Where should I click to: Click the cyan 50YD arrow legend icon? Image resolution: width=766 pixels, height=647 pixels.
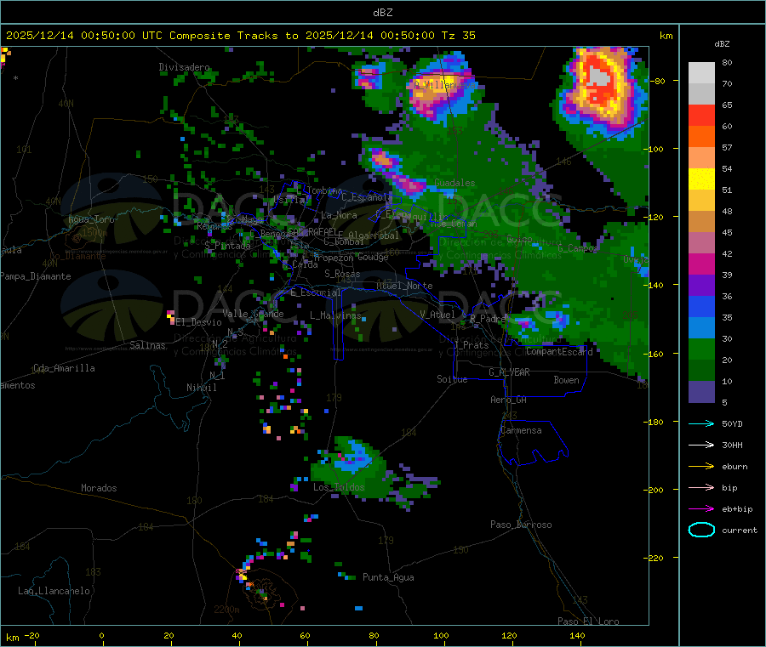pos(701,423)
